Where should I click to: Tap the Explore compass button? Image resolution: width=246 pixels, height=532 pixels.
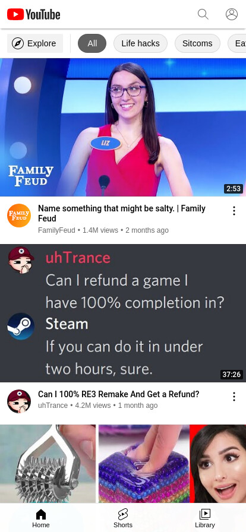[x=35, y=43]
